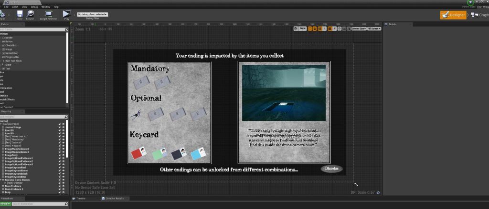The height and width of the screenshot is (209, 489).
Task: Click the Save toolbar icon
Action: click(x=20, y=14)
